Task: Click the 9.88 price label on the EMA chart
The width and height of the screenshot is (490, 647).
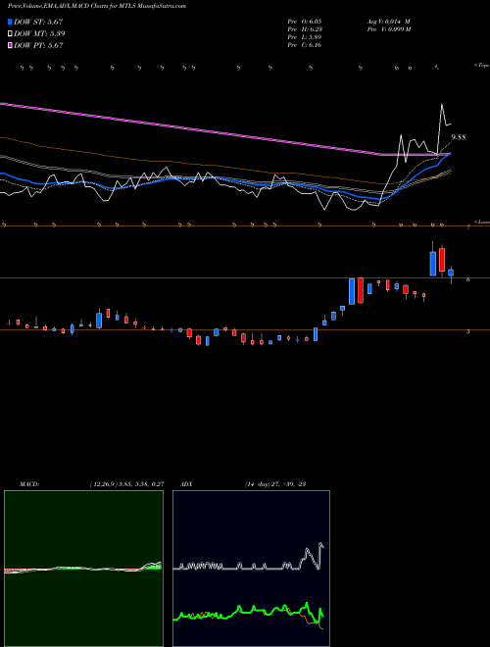Action: pos(459,137)
